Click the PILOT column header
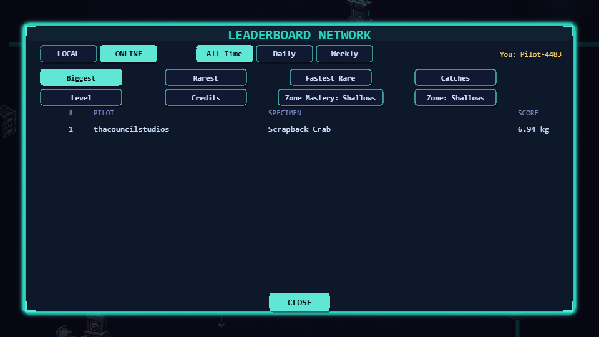Screen dimensions: 599x337 point(104,113)
